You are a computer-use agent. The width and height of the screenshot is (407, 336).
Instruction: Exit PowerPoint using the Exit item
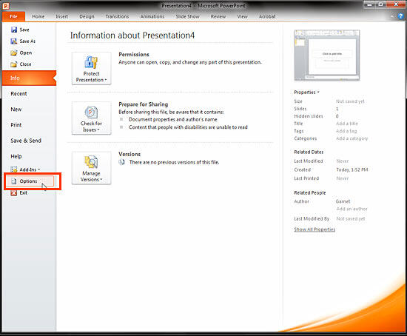point(19,192)
